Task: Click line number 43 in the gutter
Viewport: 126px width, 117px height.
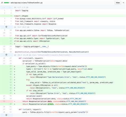Action: (x=11, y=112)
